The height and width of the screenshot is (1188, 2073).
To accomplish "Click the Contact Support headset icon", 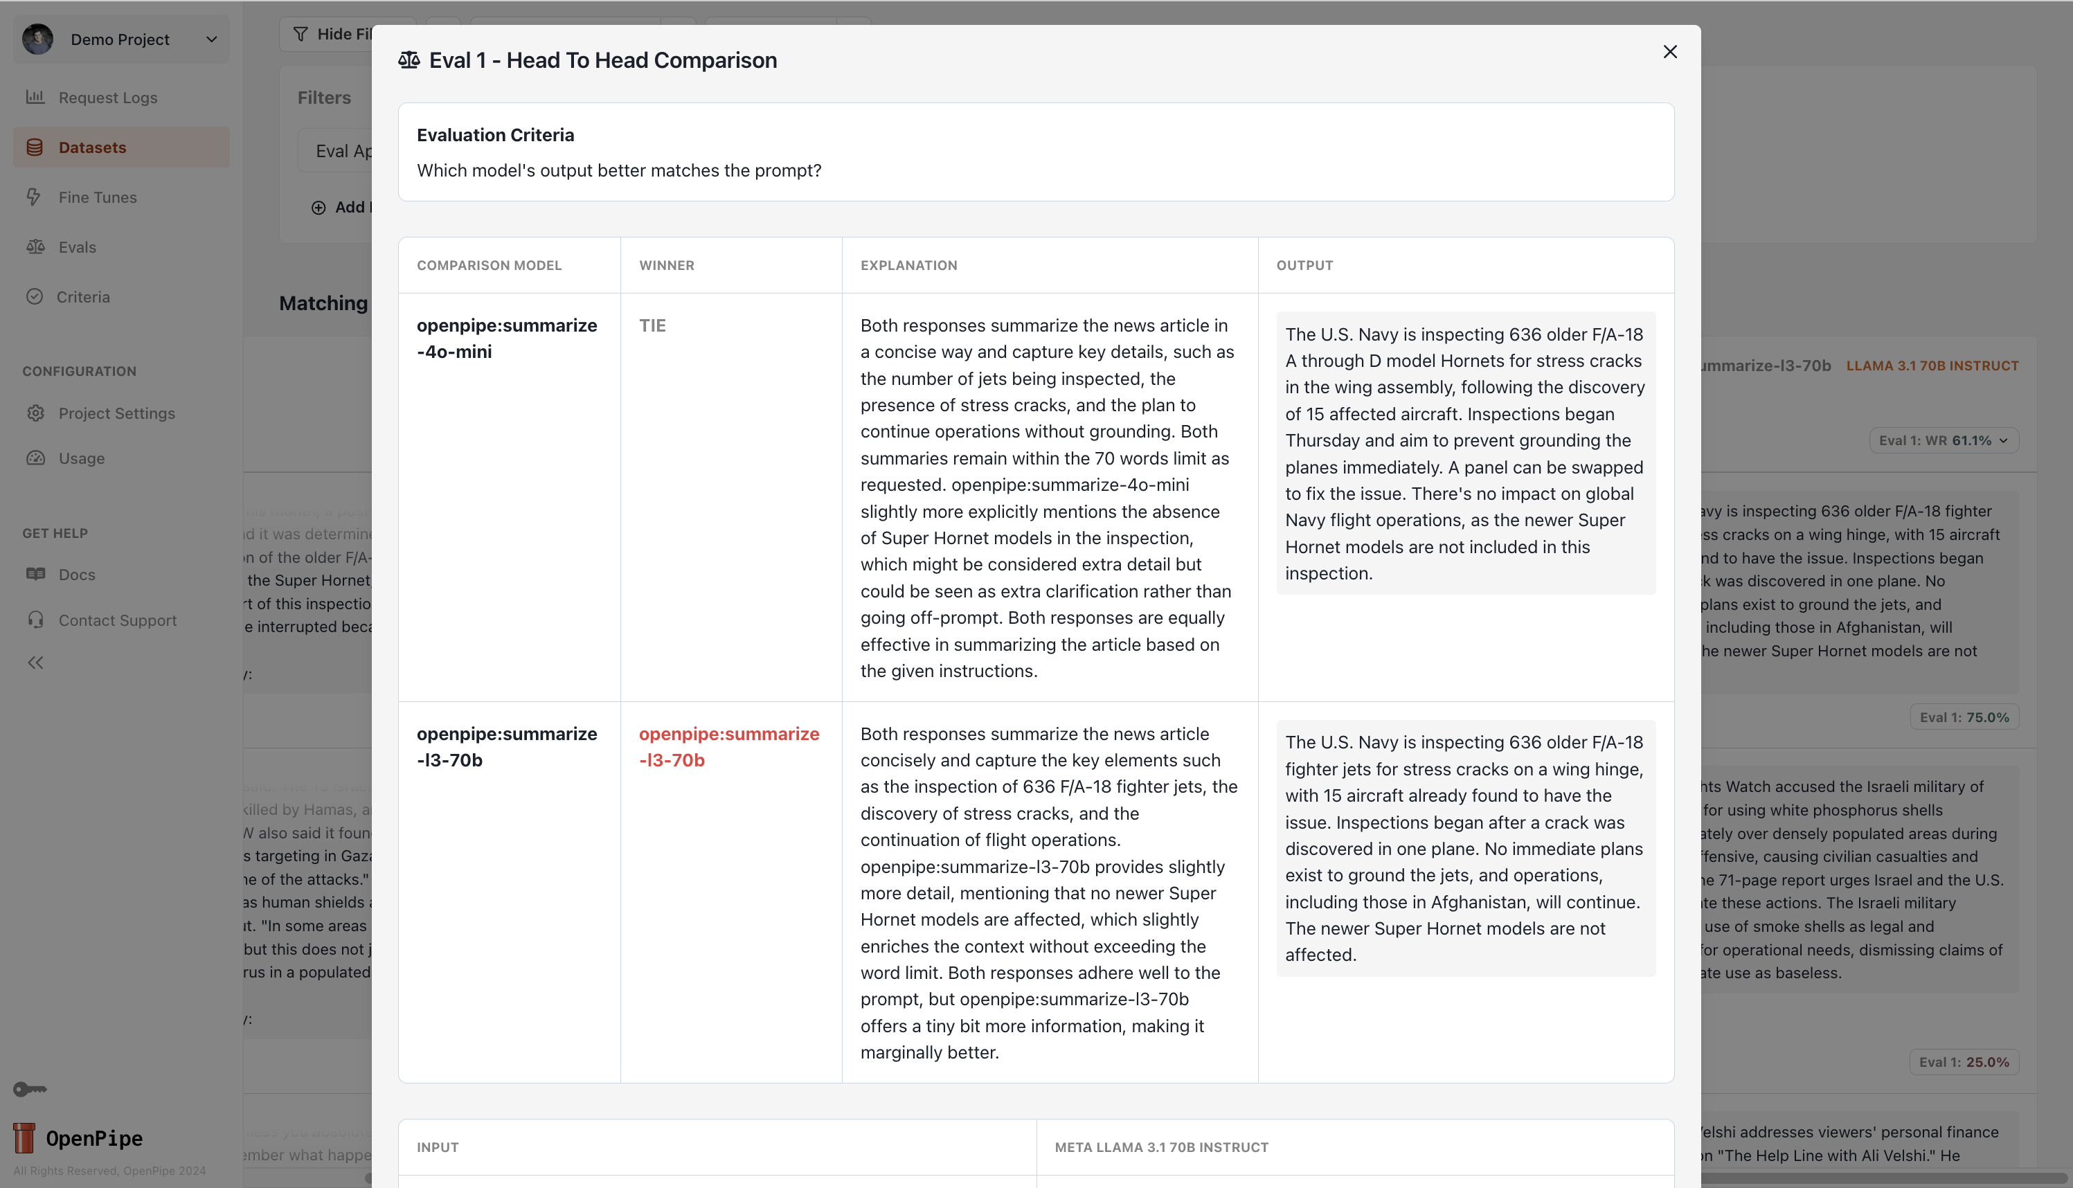I will 35,620.
